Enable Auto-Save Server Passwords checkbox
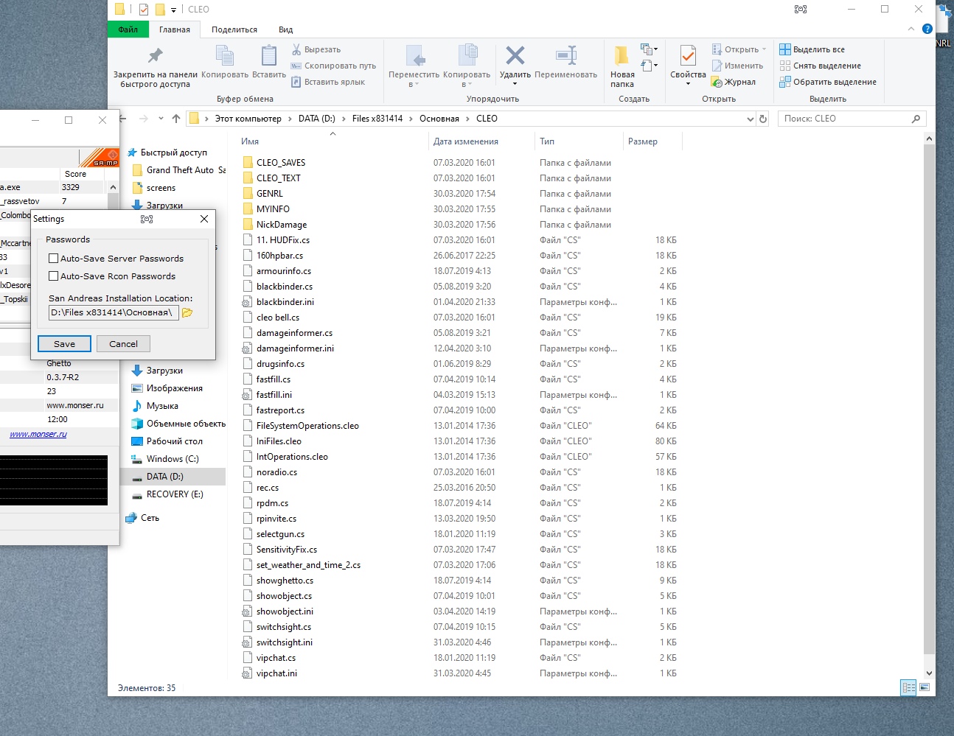Screen dimensions: 954x736 [54, 259]
